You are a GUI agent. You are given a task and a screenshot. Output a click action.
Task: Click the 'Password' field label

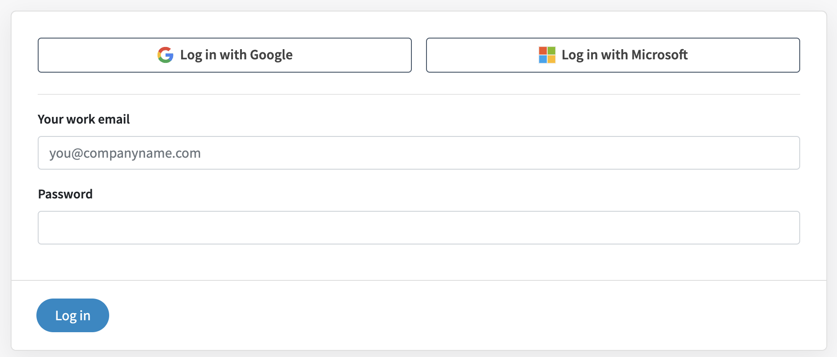tap(65, 194)
